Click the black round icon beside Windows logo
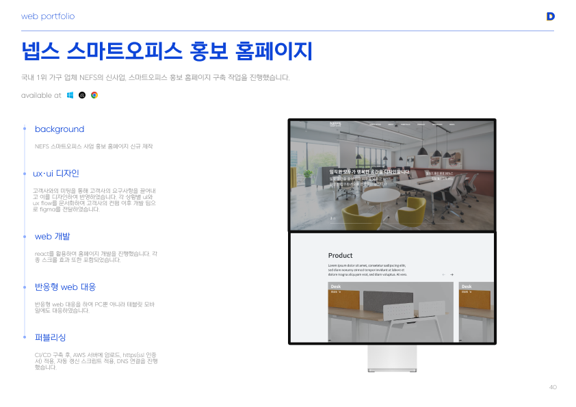This screenshot has height=407, width=576. [82, 95]
